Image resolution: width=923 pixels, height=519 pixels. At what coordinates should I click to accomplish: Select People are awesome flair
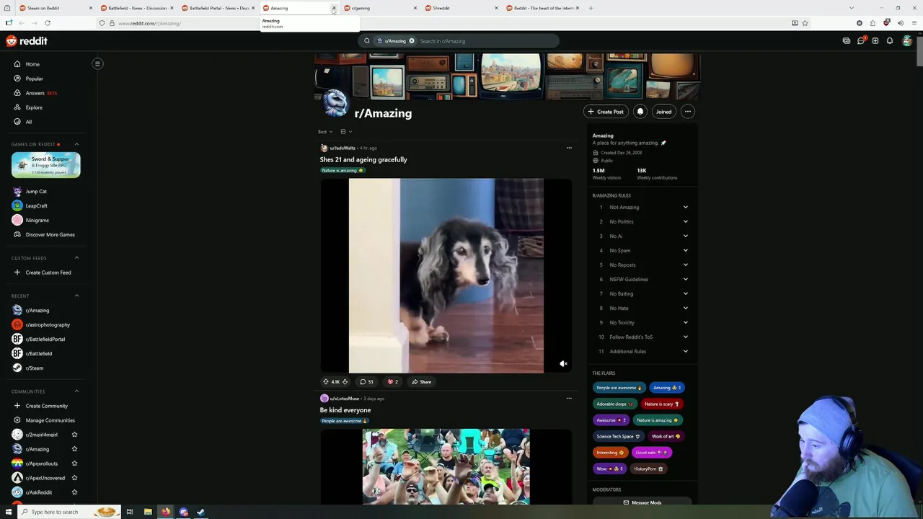click(619, 388)
